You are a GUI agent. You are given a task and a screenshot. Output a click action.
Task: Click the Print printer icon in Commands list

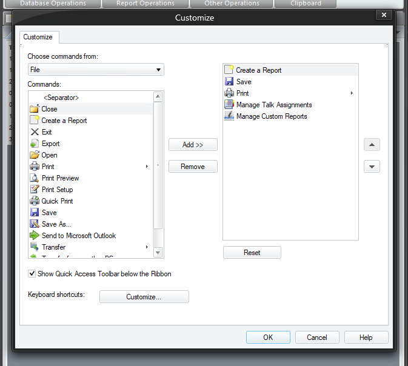coord(35,166)
